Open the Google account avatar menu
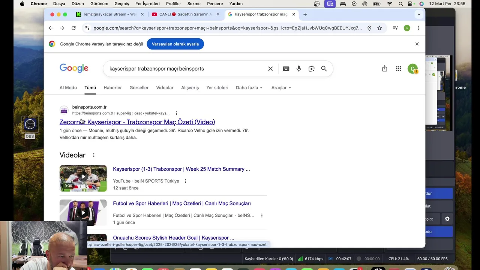The width and height of the screenshot is (480, 270). point(412,69)
